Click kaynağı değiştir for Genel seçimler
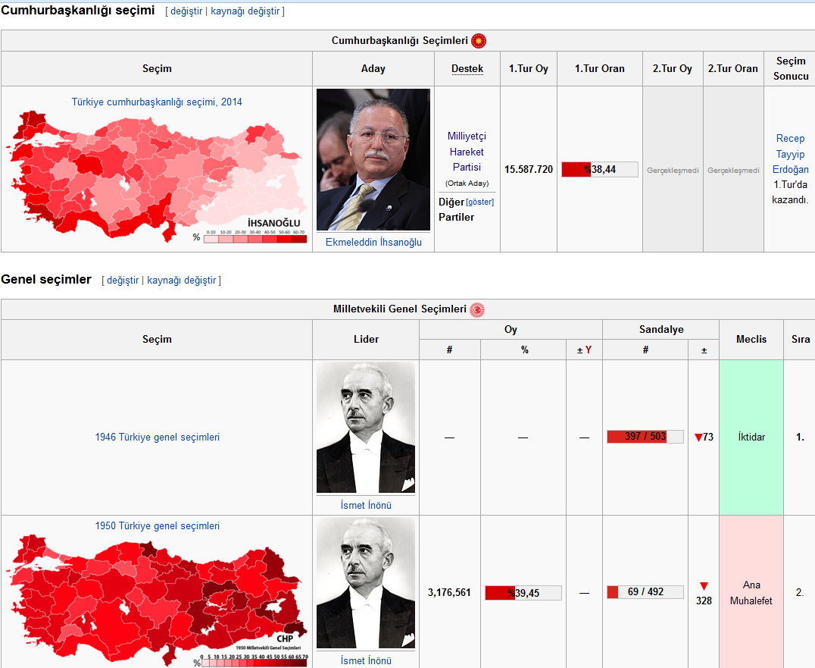The width and height of the screenshot is (815, 668). 183,281
